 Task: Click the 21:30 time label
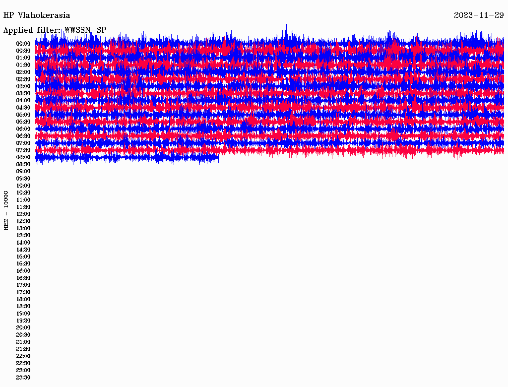coord(23,349)
